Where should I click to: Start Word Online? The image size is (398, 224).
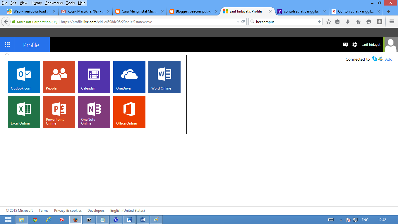tap(164, 77)
